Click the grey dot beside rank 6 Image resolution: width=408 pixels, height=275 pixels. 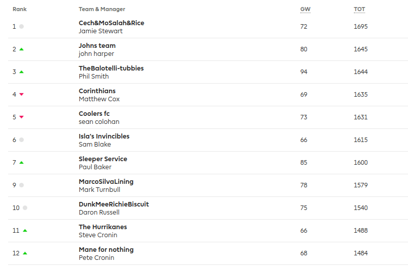[x=21, y=140]
